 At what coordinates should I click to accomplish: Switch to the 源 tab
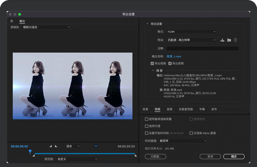pyautogui.click(x=12, y=21)
